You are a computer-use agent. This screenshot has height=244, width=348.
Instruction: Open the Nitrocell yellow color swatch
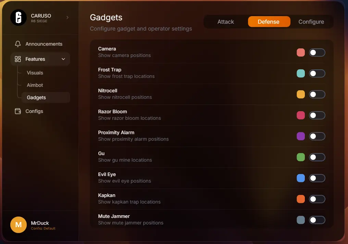click(x=301, y=94)
